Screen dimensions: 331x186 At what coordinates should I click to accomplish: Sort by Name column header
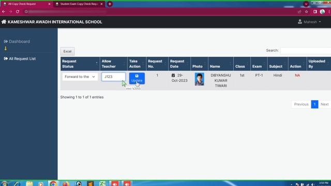pyautogui.click(x=221, y=64)
